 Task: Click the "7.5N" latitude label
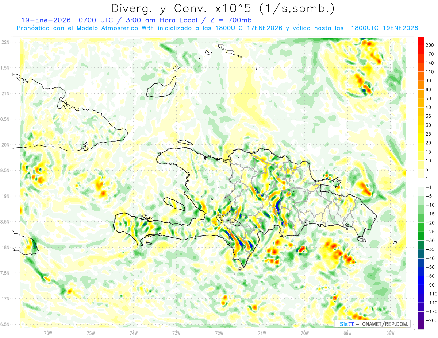pyautogui.click(x=5, y=273)
